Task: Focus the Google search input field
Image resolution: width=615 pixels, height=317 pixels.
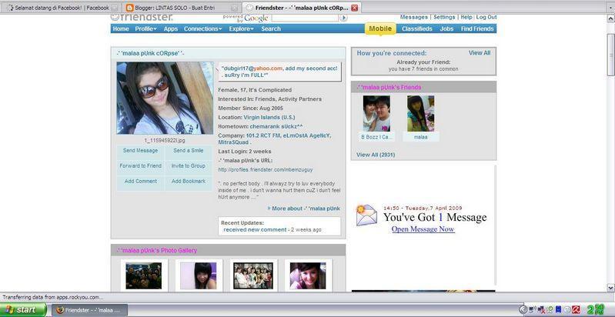Action: pyautogui.click(x=304, y=18)
